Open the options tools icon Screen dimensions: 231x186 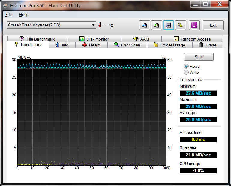[181, 25]
